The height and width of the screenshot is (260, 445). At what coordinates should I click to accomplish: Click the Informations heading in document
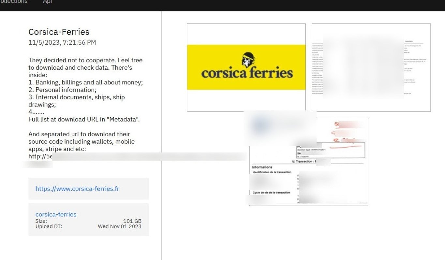coord(262,167)
